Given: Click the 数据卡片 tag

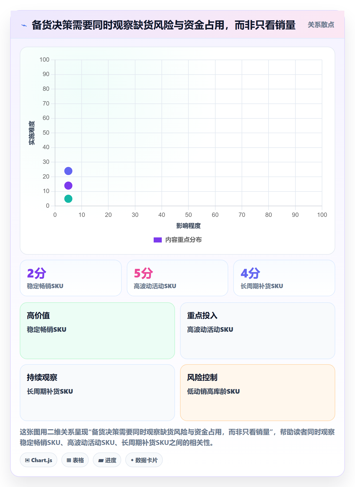Looking at the screenshot, I should coord(144,460).
